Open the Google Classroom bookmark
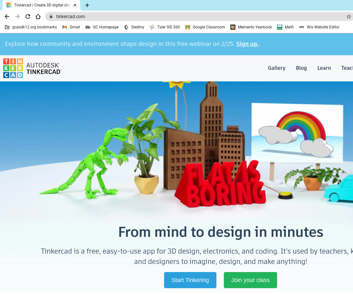 click(205, 27)
